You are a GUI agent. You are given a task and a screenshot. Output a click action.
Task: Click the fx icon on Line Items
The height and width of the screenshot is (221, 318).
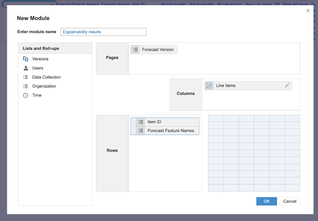pos(209,85)
